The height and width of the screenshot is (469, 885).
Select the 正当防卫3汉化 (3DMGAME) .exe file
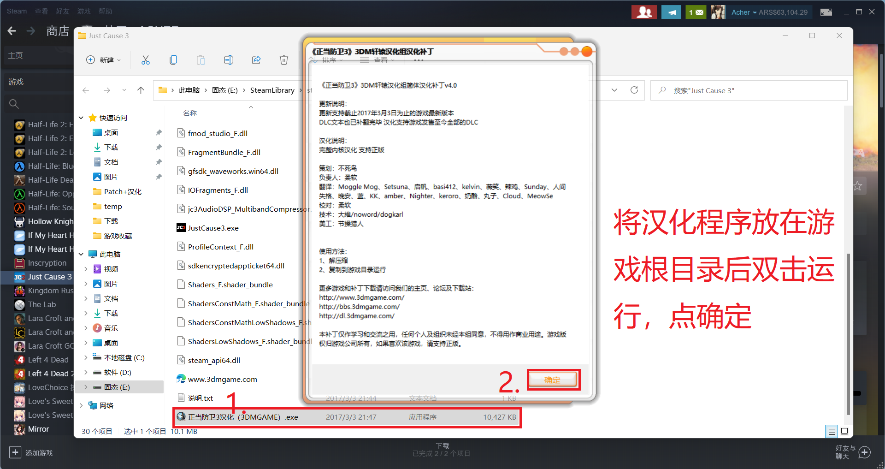point(347,417)
